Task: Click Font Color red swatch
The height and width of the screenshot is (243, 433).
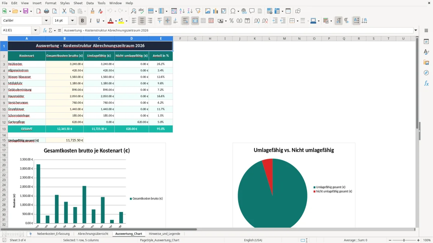Action: [111, 21]
